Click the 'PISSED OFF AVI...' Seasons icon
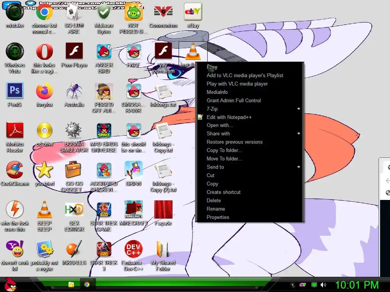 [x=104, y=91]
